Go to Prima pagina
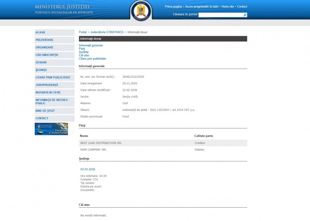 173,7
